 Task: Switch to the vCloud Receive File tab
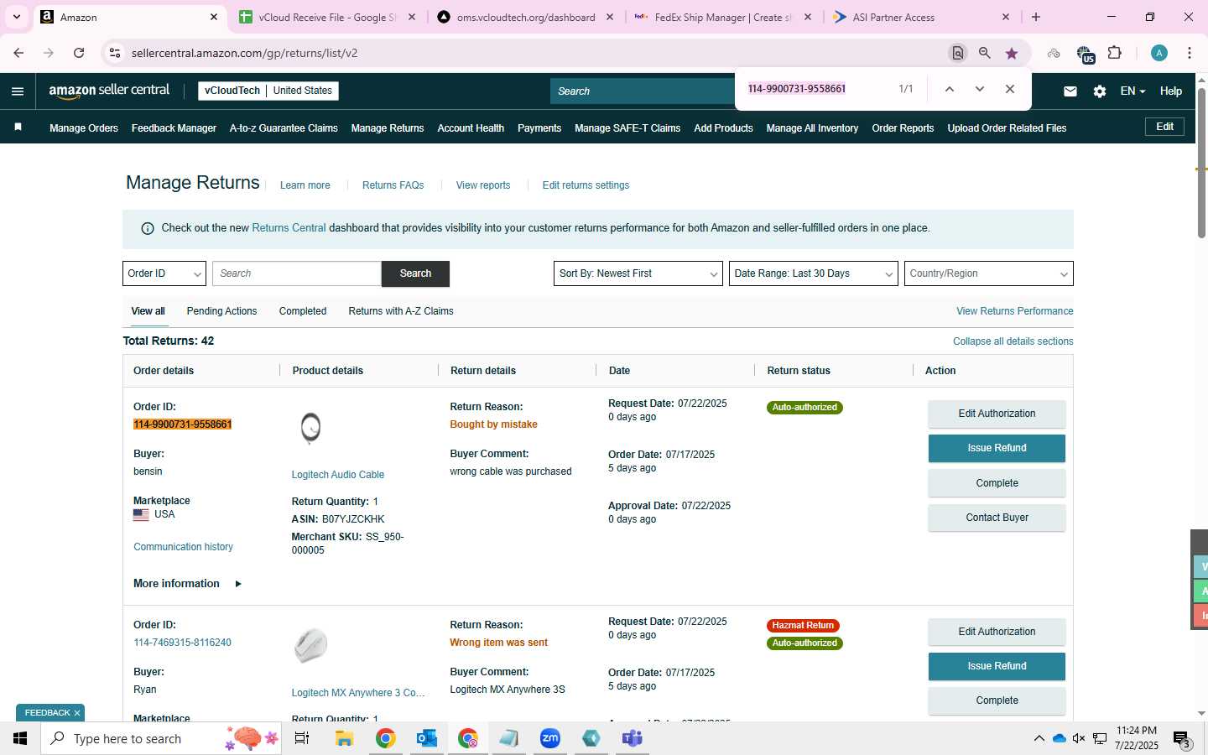(328, 17)
